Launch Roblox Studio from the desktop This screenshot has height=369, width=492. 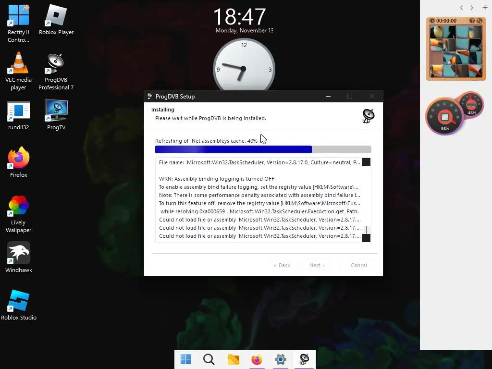pos(19,305)
